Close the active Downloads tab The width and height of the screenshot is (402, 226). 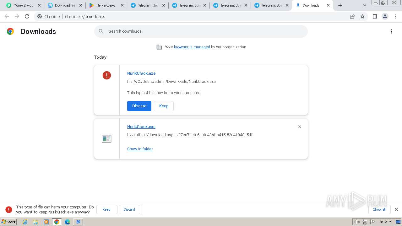328,5
